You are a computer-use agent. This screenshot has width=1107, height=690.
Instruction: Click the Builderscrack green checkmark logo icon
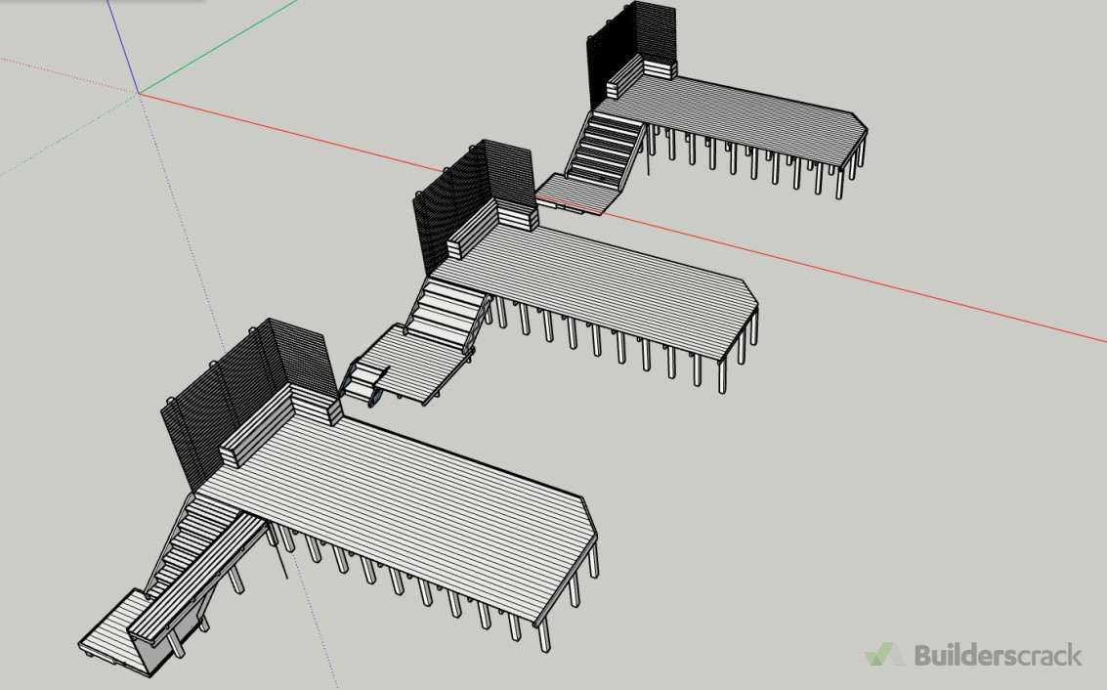pyautogui.click(x=884, y=654)
